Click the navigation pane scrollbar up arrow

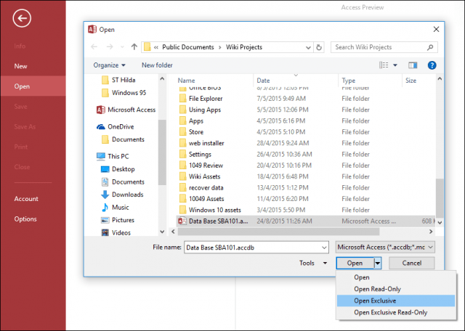[x=162, y=79]
